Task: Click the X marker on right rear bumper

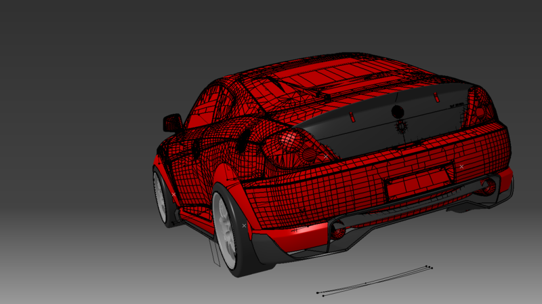Action: pyautogui.click(x=462, y=166)
